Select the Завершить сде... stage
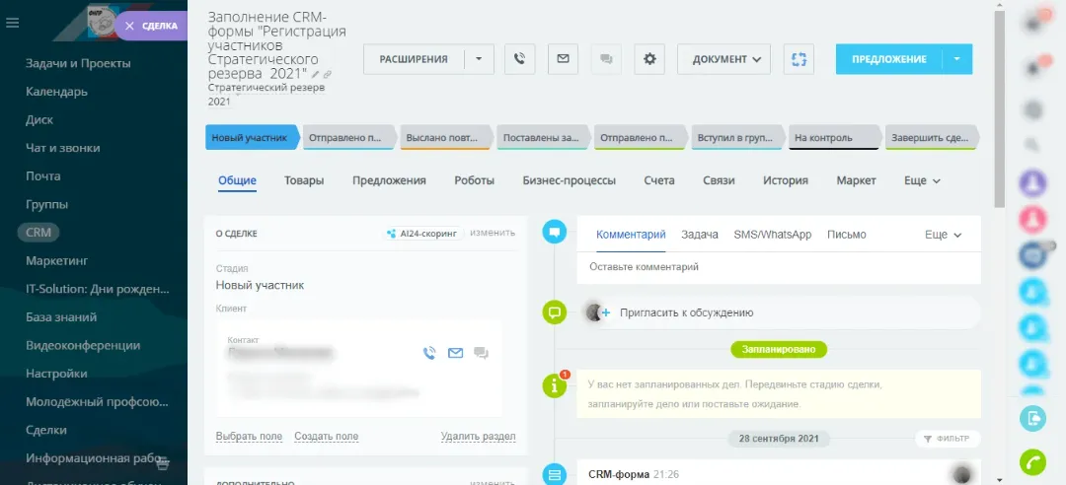This screenshot has width=1066, height=485. [x=932, y=137]
